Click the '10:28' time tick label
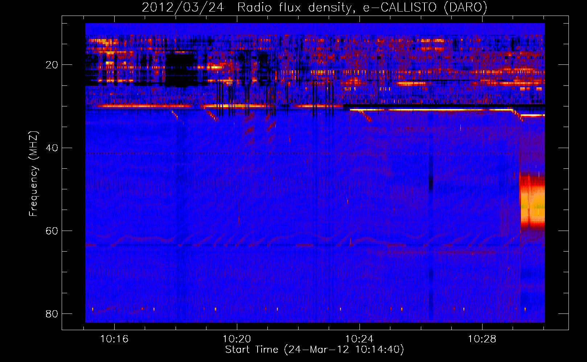587x362 pixels. (482, 339)
